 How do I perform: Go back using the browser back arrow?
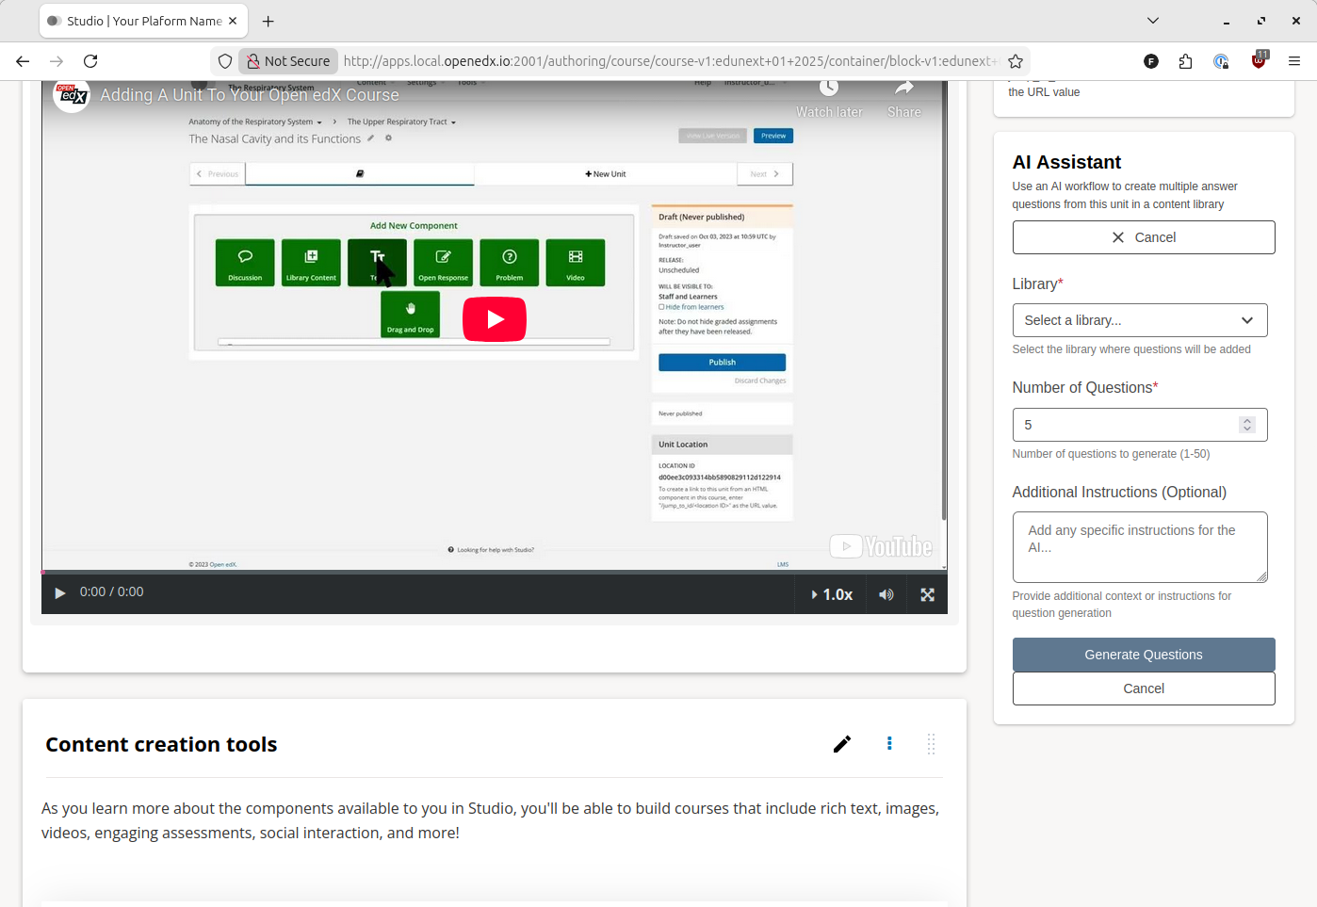(23, 61)
